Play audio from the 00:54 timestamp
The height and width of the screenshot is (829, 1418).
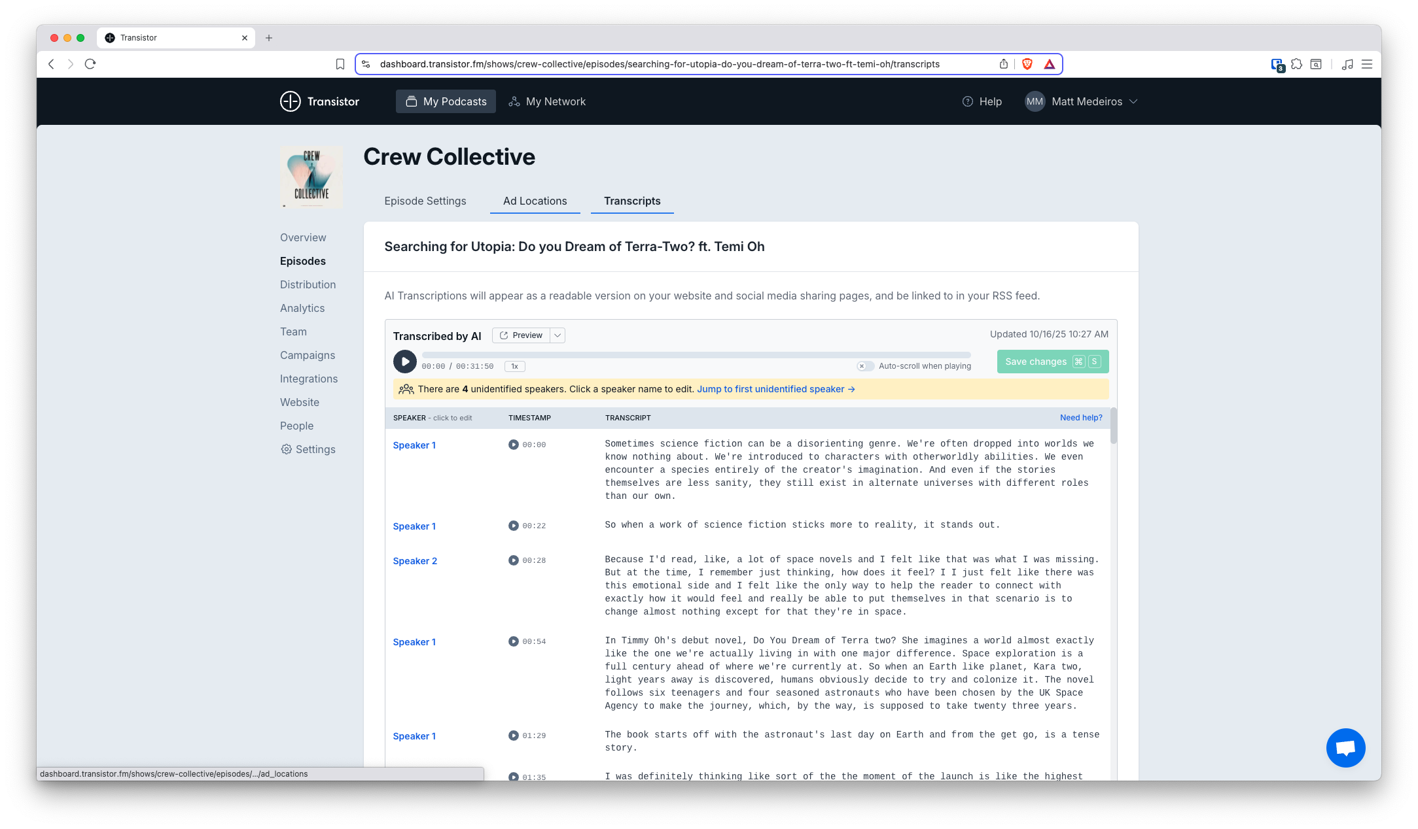tap(514, 641)
